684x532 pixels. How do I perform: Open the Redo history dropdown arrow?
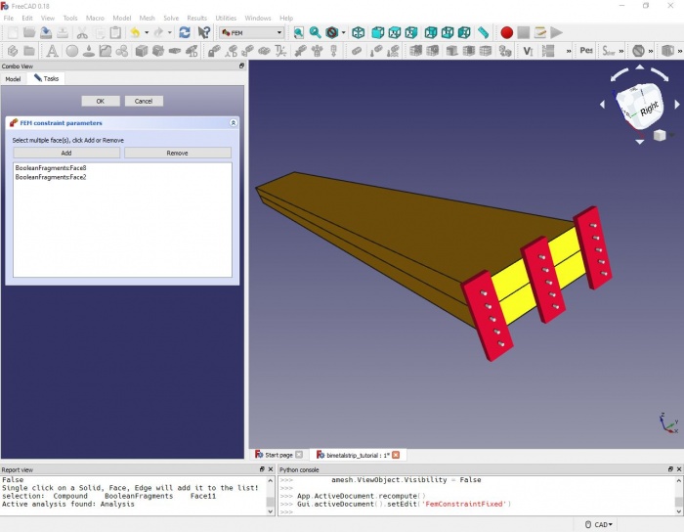170,32
